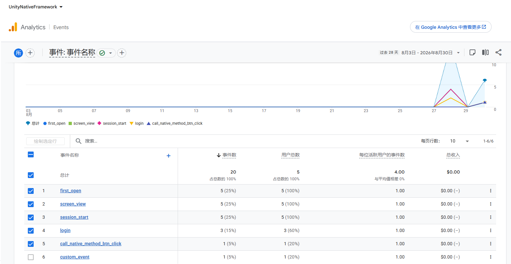Click the plot selected rows button
The width and height of the screenshot is (511, 264).
tap(45, 141)
